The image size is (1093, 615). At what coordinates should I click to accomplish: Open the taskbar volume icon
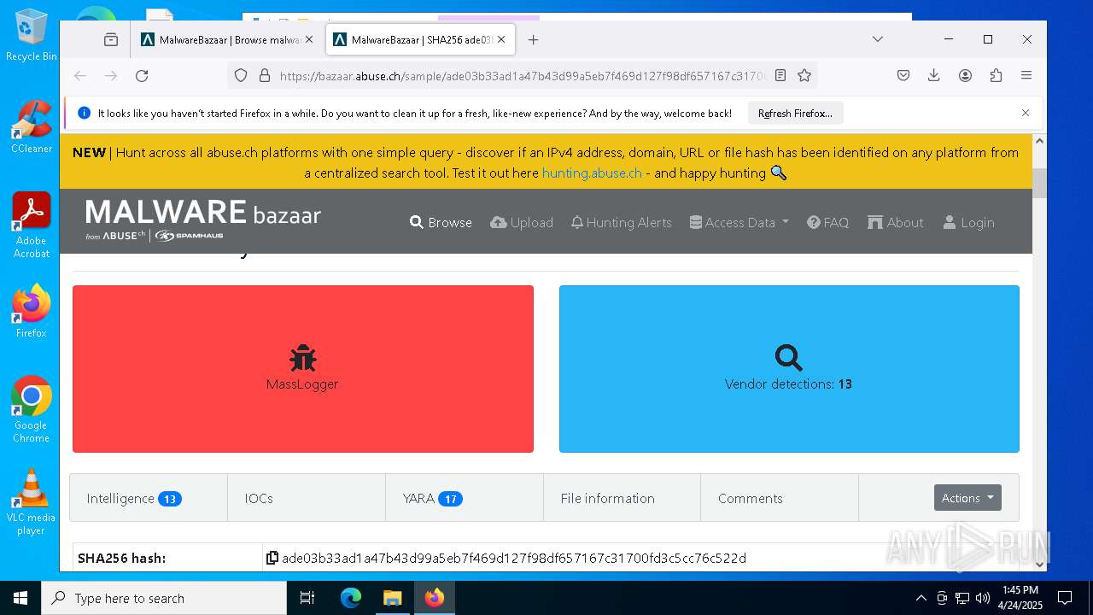point(983,598)
